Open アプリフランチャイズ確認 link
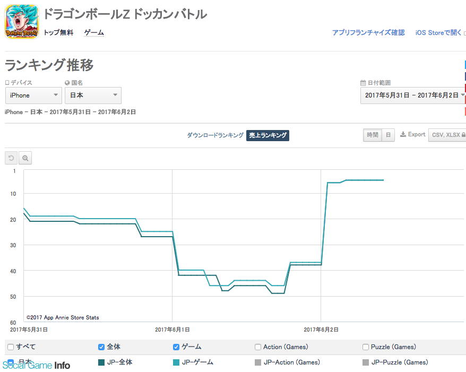 (368, 32)
